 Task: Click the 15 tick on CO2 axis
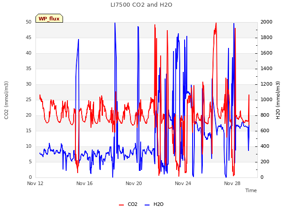point(28,131)
